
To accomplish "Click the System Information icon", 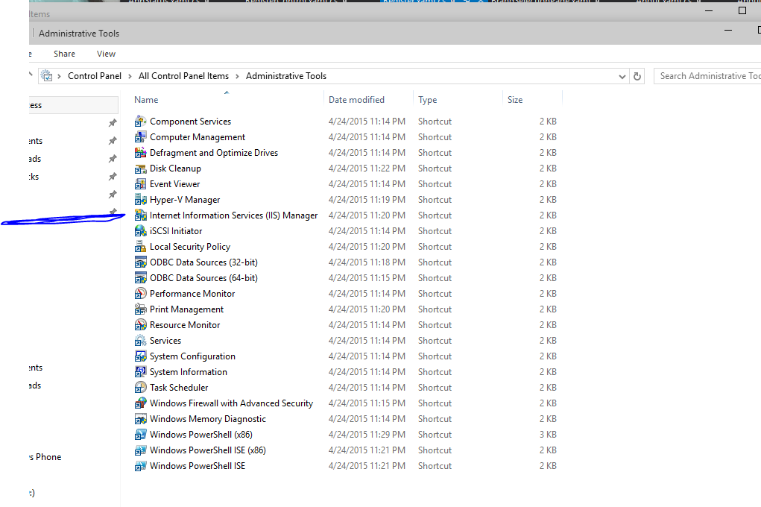I will pos(140,372).
